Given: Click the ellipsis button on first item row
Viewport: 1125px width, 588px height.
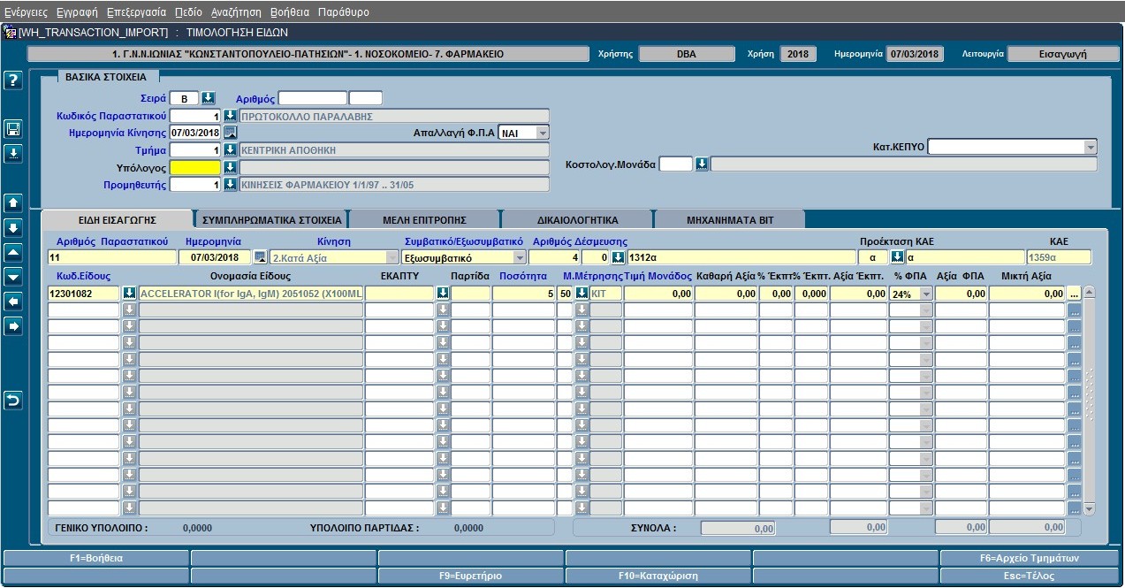Looking at the screenshot, I should [x=1074, y=294].
